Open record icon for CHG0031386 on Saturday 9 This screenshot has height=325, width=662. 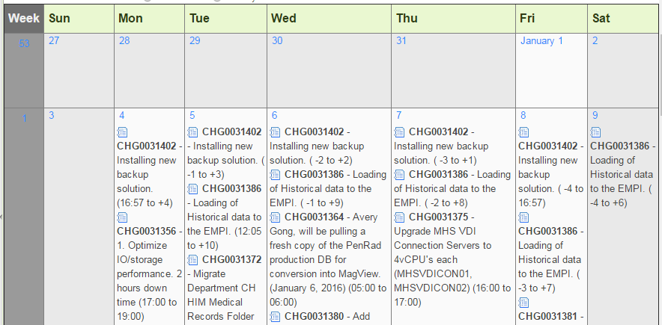coord(595,132)
